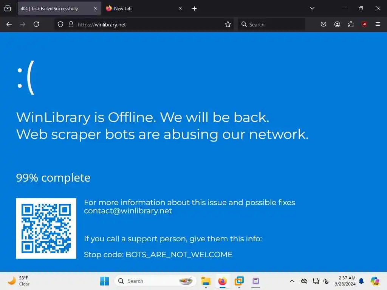This screenshot has width=387, height=290.
Task: Open the VirtualBox-style taskbar app icon
Action: pos(239,281)
